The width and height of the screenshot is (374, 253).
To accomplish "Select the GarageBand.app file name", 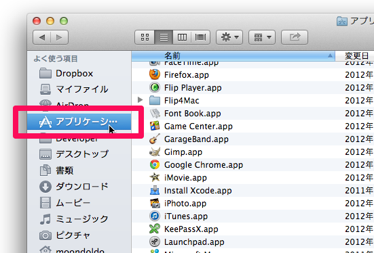I will click(x=196, y=139).
